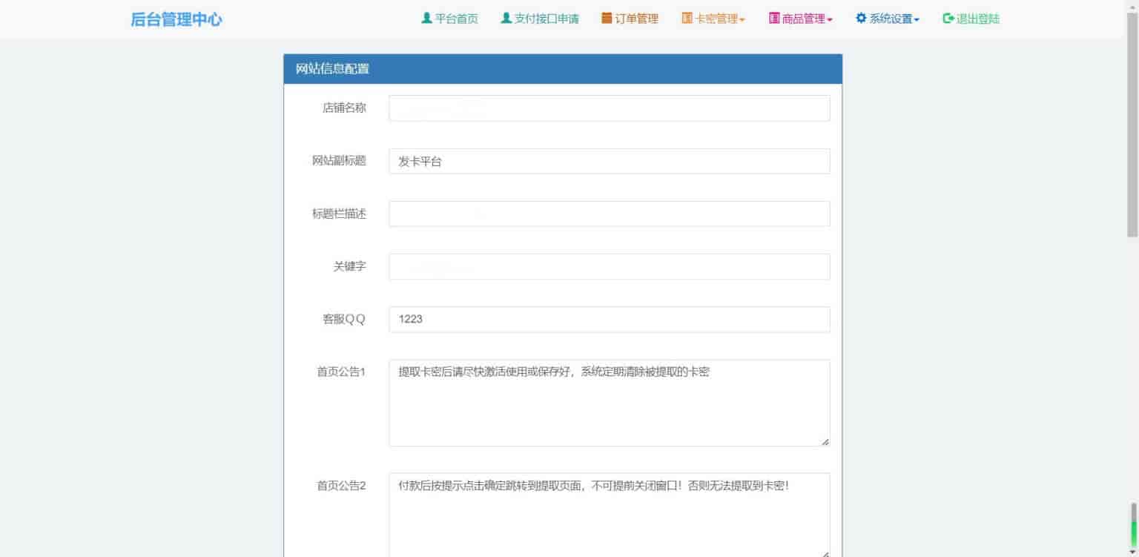Click the resize handle of 首页公告1 textarea

click(x=825, y=441)
